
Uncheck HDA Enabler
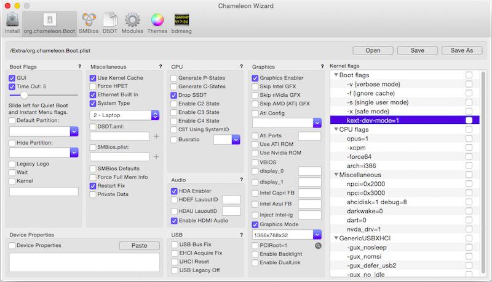(174, 191)
